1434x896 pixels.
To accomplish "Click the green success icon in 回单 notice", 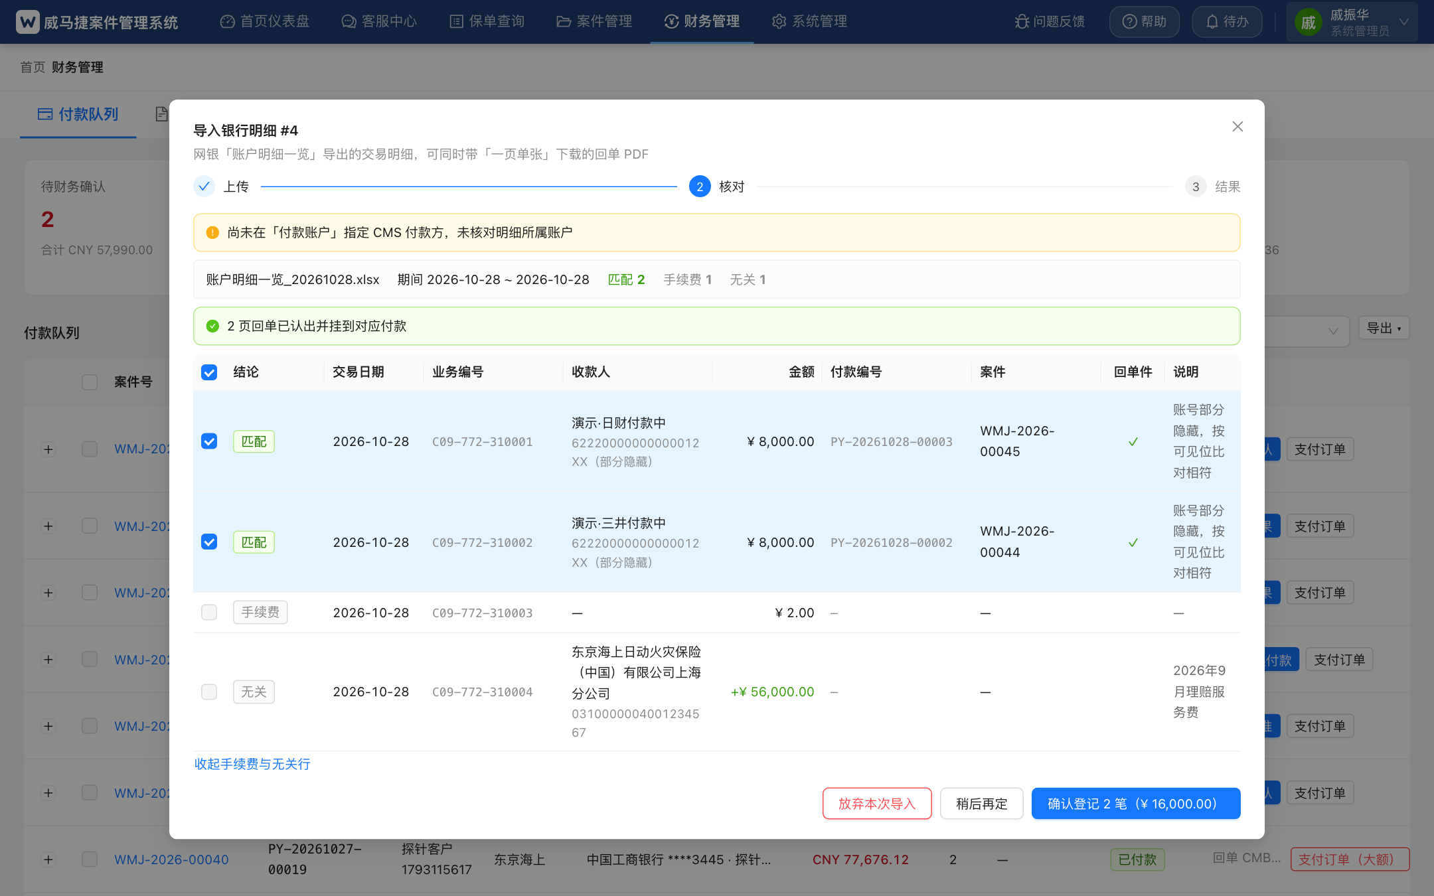I will click(x=212, y=326).
